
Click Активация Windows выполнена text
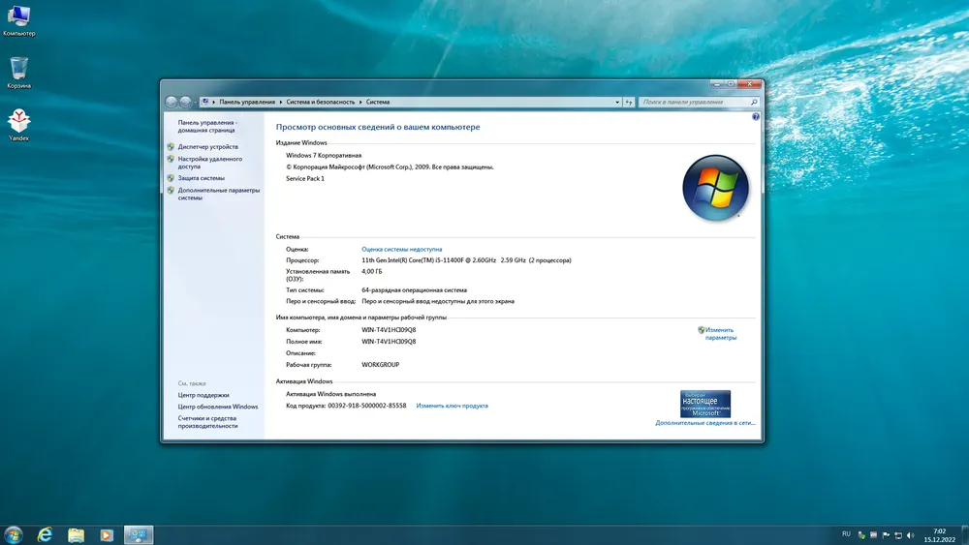tap(330, 394)
